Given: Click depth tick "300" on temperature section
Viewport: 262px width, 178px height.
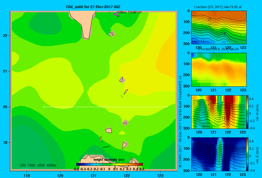Looking at the screenshot, I should tap(187, 44).
